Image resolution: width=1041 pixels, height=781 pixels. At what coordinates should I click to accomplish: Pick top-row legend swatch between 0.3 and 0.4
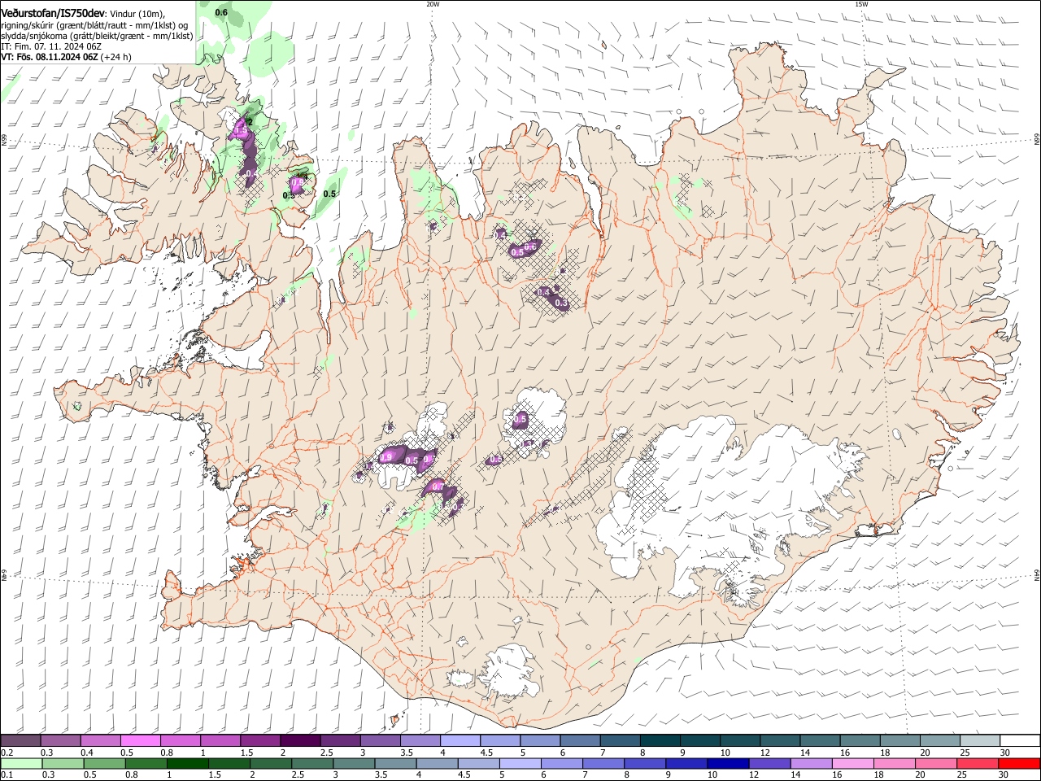pyautogui.click(x=60, y=740)
